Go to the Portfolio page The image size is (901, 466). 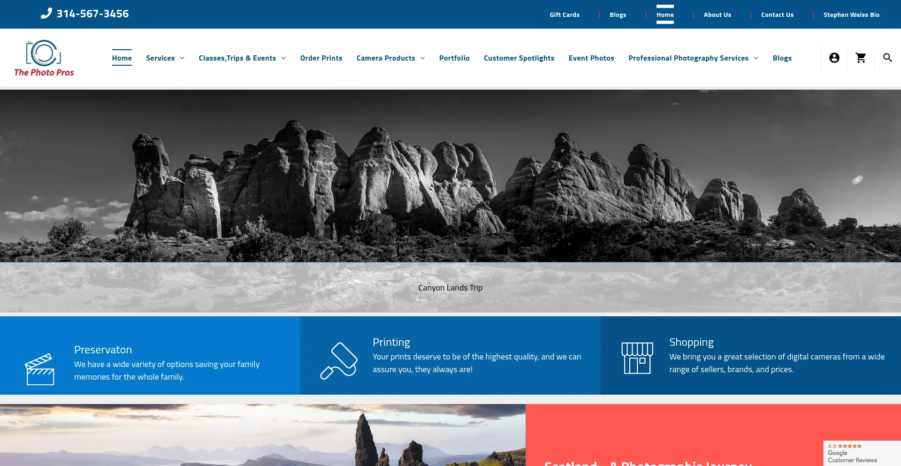tap(454, 58)
